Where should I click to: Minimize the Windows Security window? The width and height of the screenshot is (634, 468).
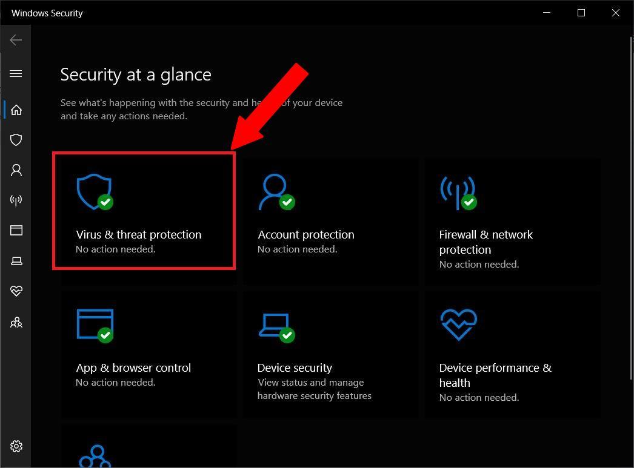(x=547, y=13)
